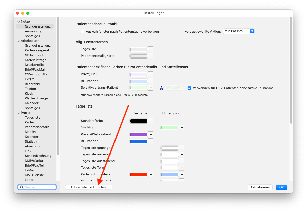Open the gradient swatch next to the snowflake

tap(174, 88)
